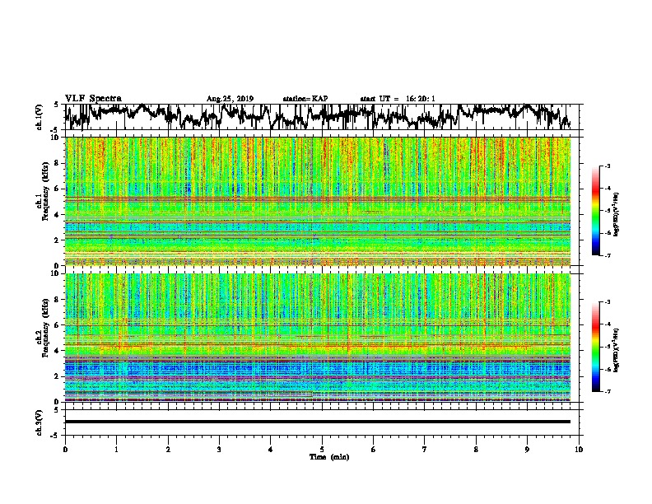Click the "Time (min)" x-axis label
Image resolution: width=652 pixels, height=504 pixels.
329,457
